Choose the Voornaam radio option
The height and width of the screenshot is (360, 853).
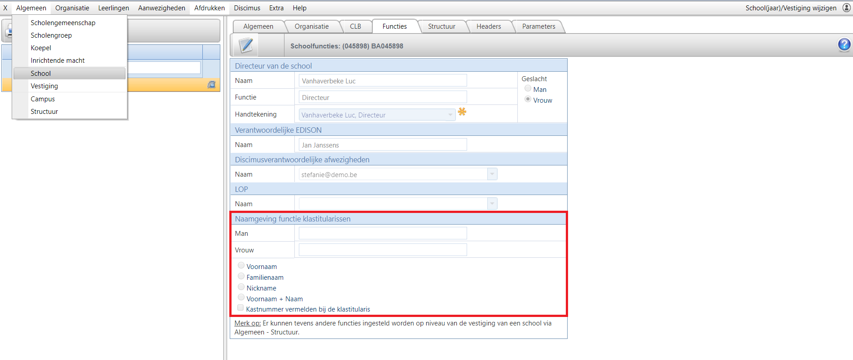click(x=241, y=265)
